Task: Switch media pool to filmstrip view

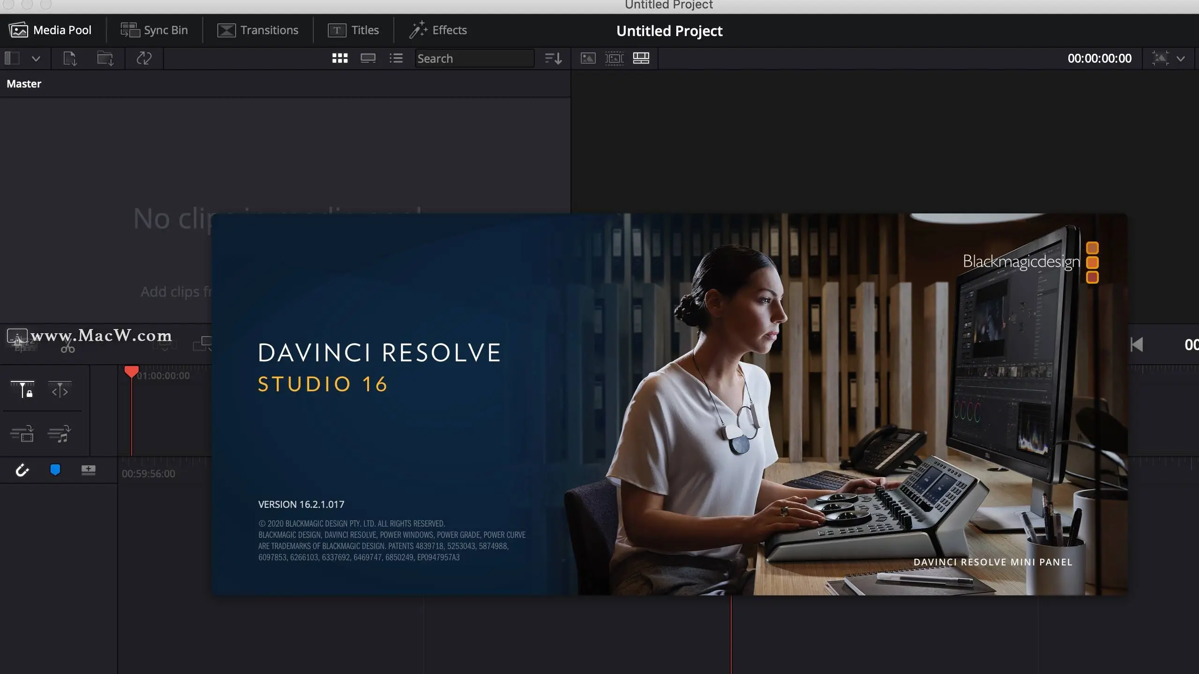Action: 368,58
